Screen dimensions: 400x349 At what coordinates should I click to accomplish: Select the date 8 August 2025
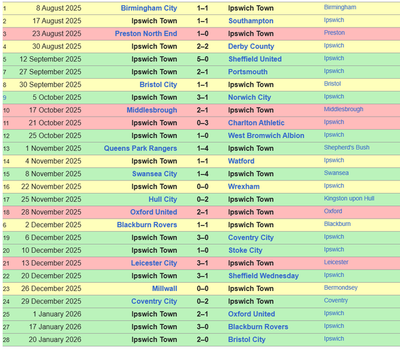pos(59,8)
